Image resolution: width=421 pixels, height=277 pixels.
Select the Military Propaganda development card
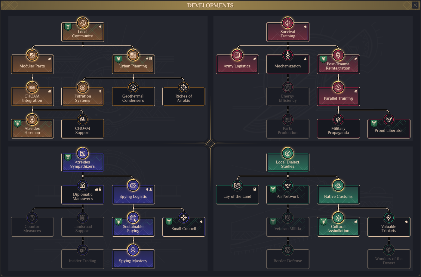338,129
